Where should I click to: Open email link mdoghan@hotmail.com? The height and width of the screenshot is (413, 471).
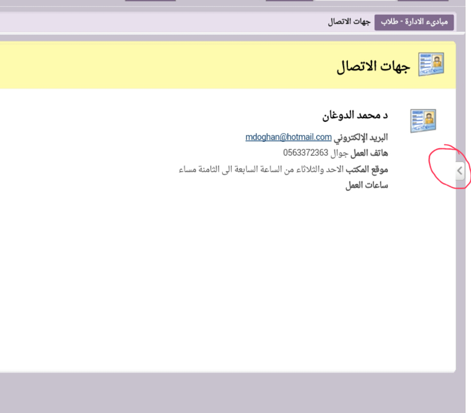pos(288,137)
